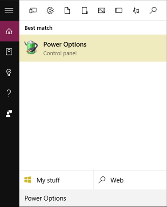Open the hamburger menu in the sidebar
The height and width of the screenshot is (207, 167).
(9, 11)
